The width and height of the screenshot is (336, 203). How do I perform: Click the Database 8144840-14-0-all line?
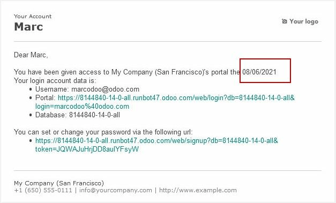coord(78,115)
